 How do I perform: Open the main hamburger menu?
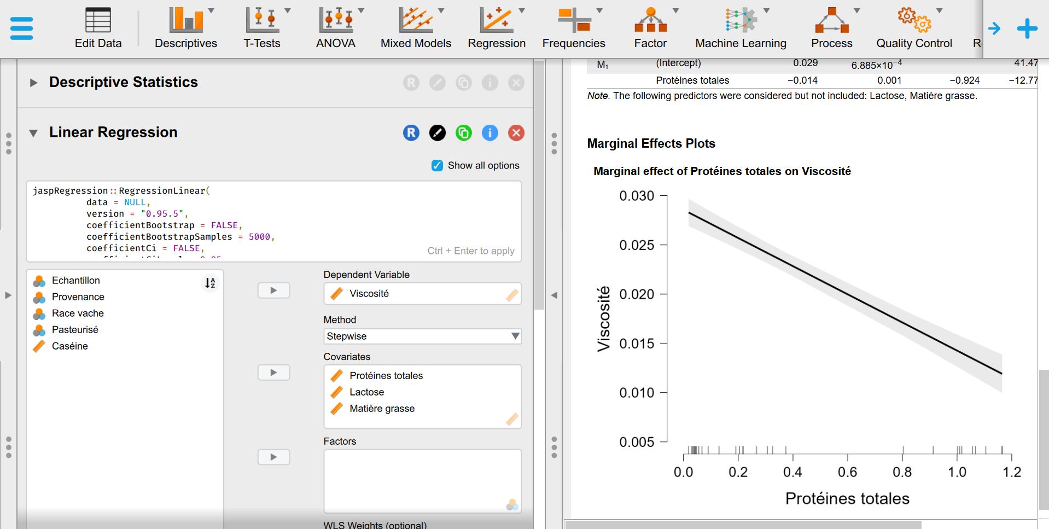(x=21, y=28)
